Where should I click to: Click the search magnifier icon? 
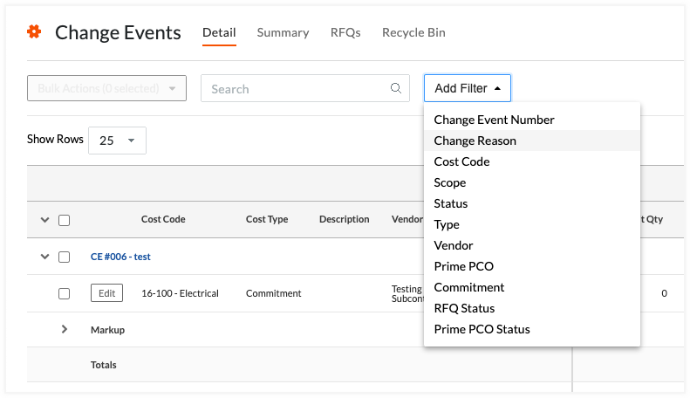pos(396,88)
